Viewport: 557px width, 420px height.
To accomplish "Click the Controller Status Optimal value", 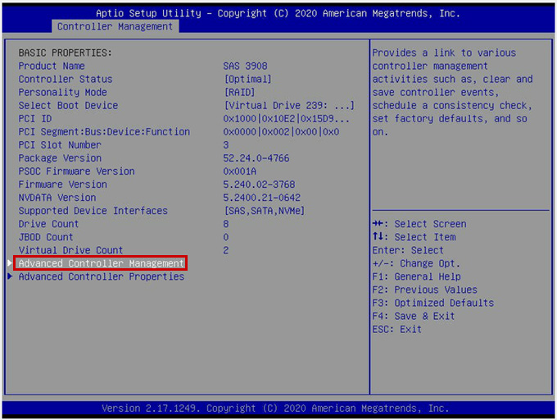I will (x=247, y=80).
